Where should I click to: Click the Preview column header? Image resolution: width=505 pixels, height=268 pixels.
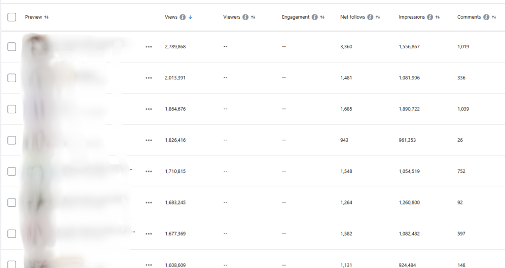[x=34, y=17]
